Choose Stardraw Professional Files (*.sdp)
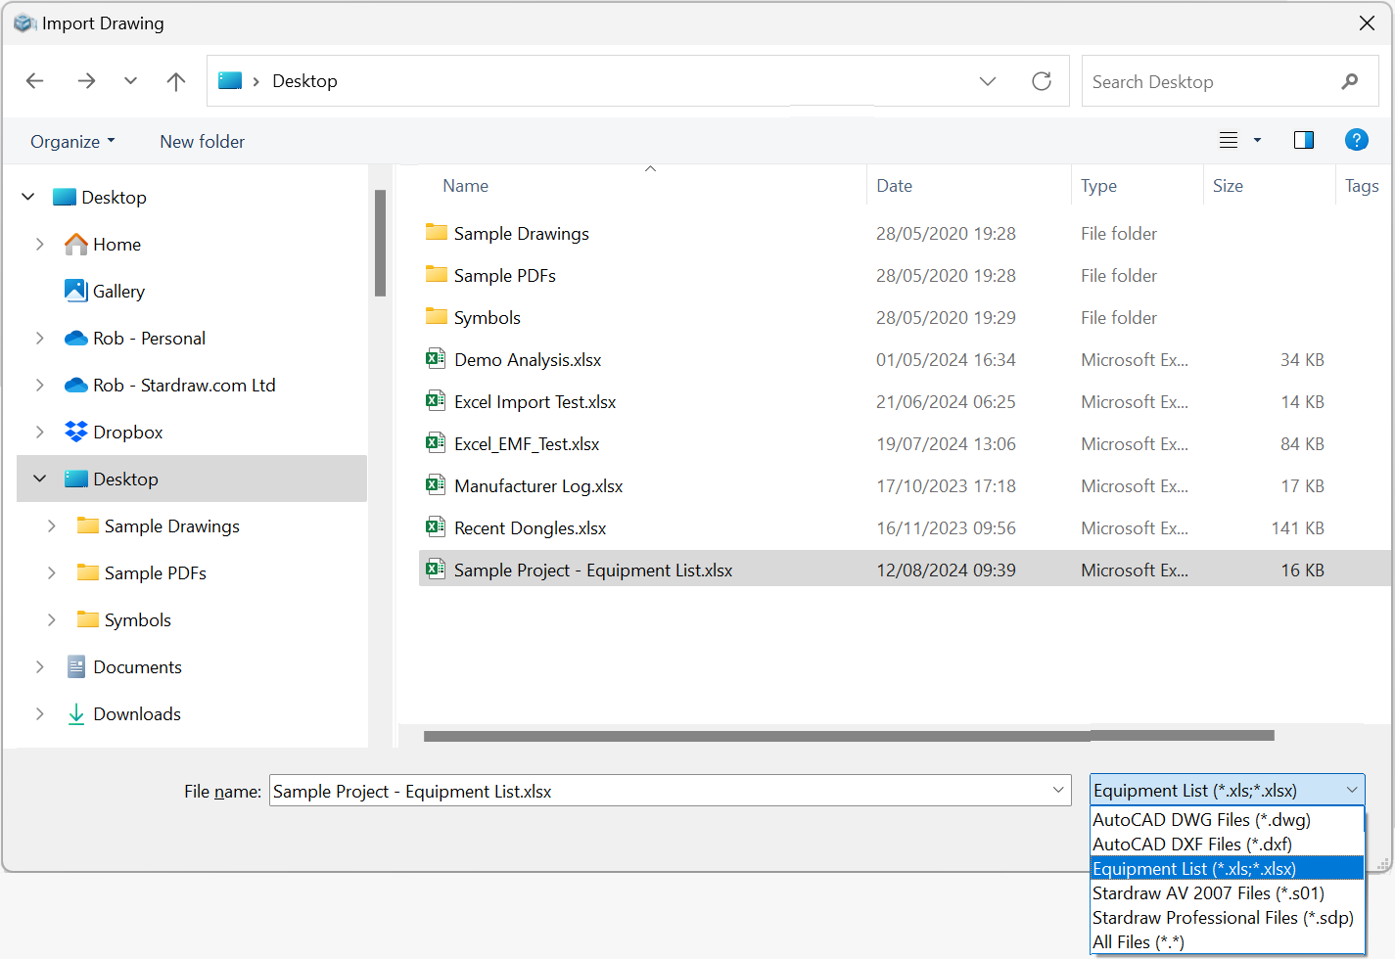 (1228, 918)
